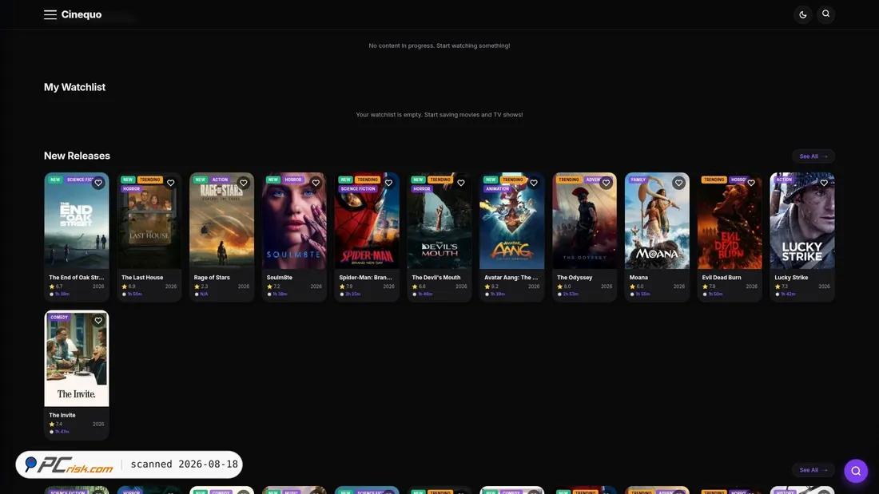This screenshot has height=494, width=879.
Task: Click the title 'Soulm8te'
Action: 279,277
